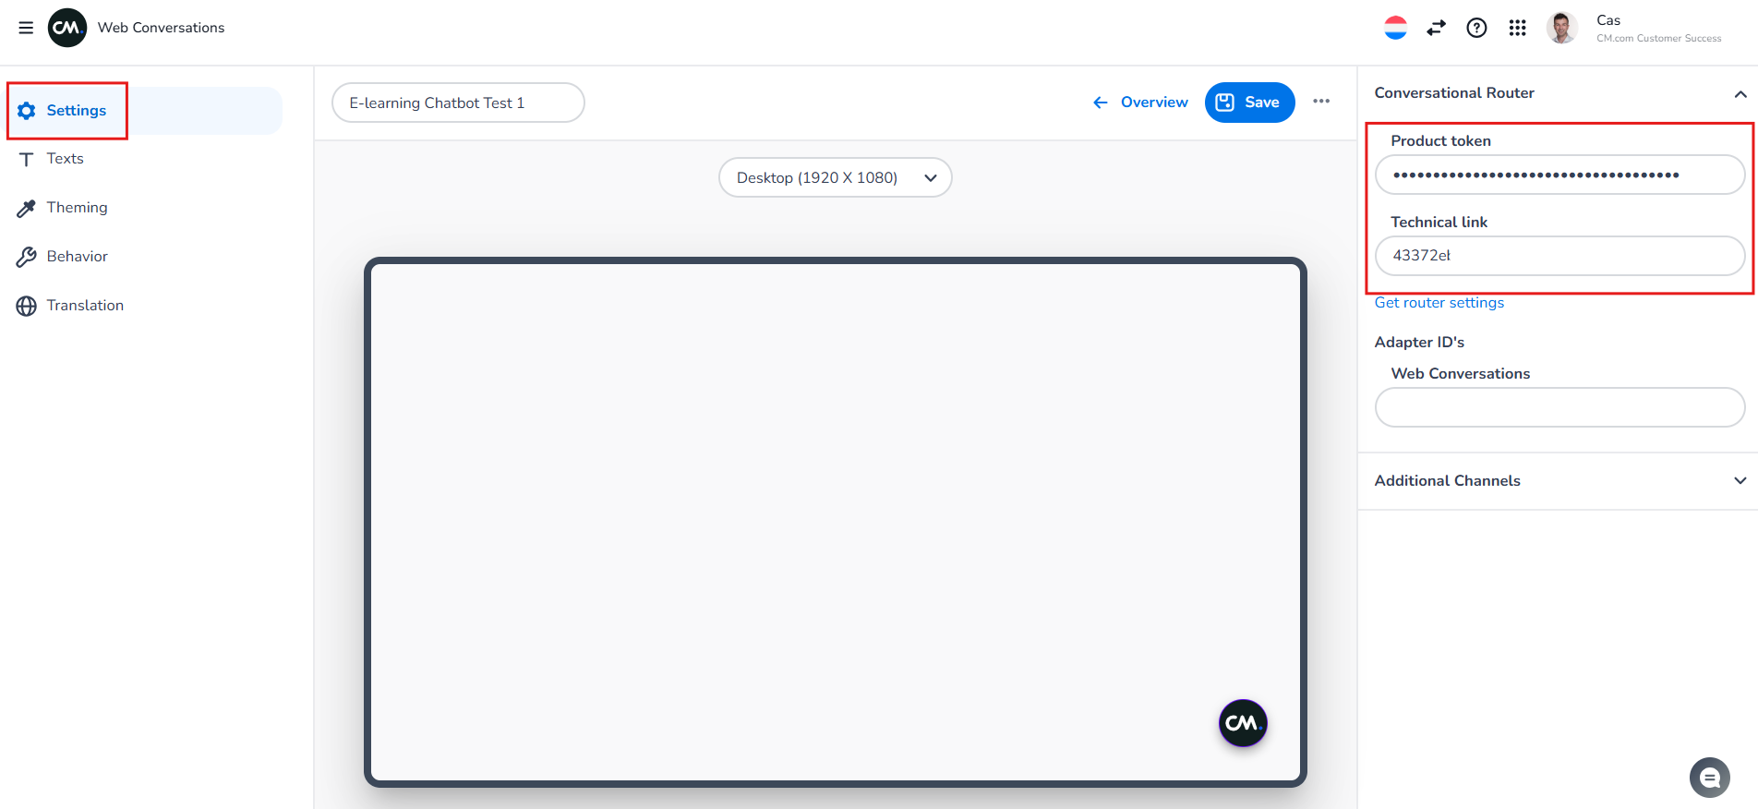The image size is (1758, 809).
Task: Expand the Additional Channels section
Action: [1740, 480]
